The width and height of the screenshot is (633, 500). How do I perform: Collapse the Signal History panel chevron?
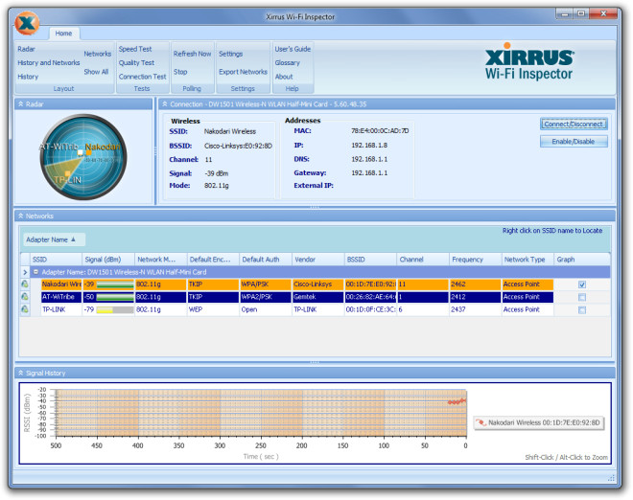(x=20, y=373)
